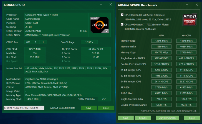Screen dimensions: 202x124
Task: Click the 14 nm process value
Action: point(83,31)
